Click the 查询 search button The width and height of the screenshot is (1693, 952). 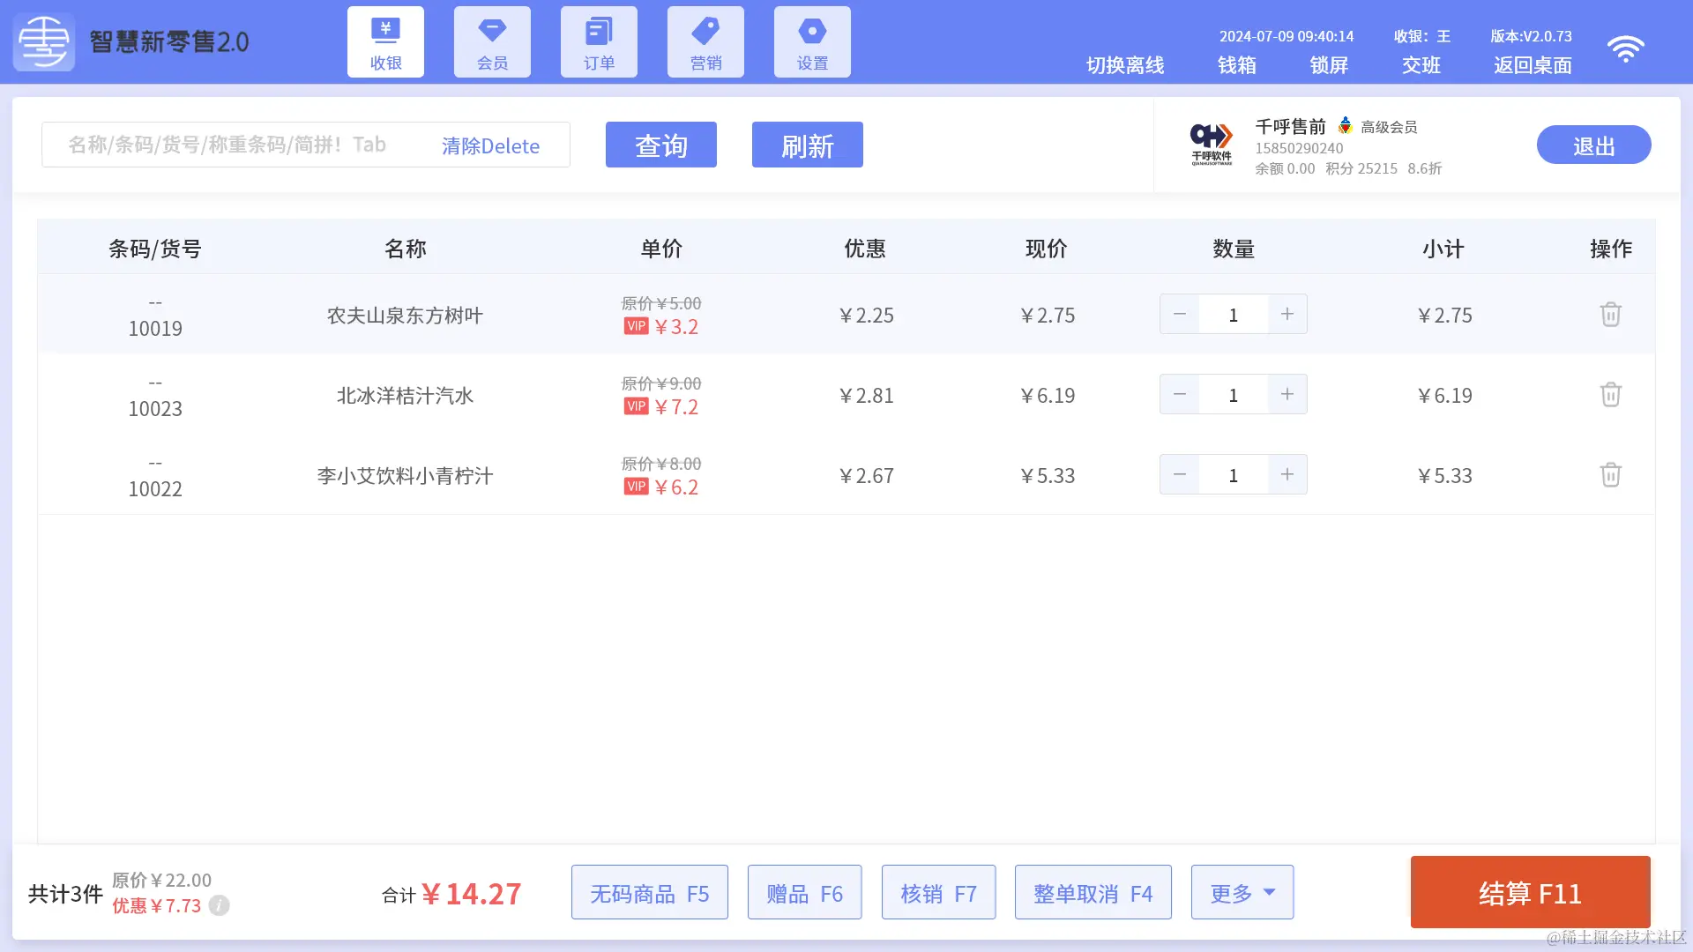click(x=660, y=145)
